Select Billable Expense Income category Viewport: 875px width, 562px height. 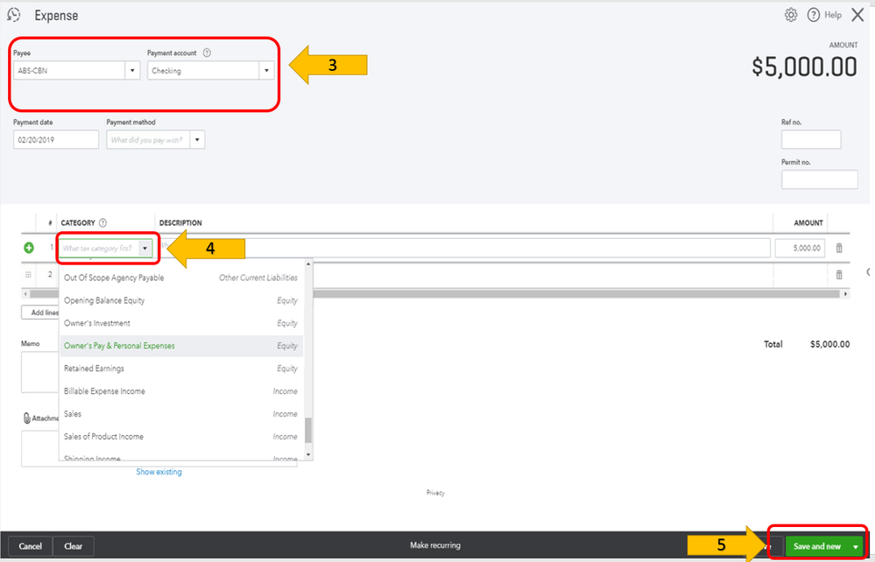pyautogui.click(x=180, y=391)
